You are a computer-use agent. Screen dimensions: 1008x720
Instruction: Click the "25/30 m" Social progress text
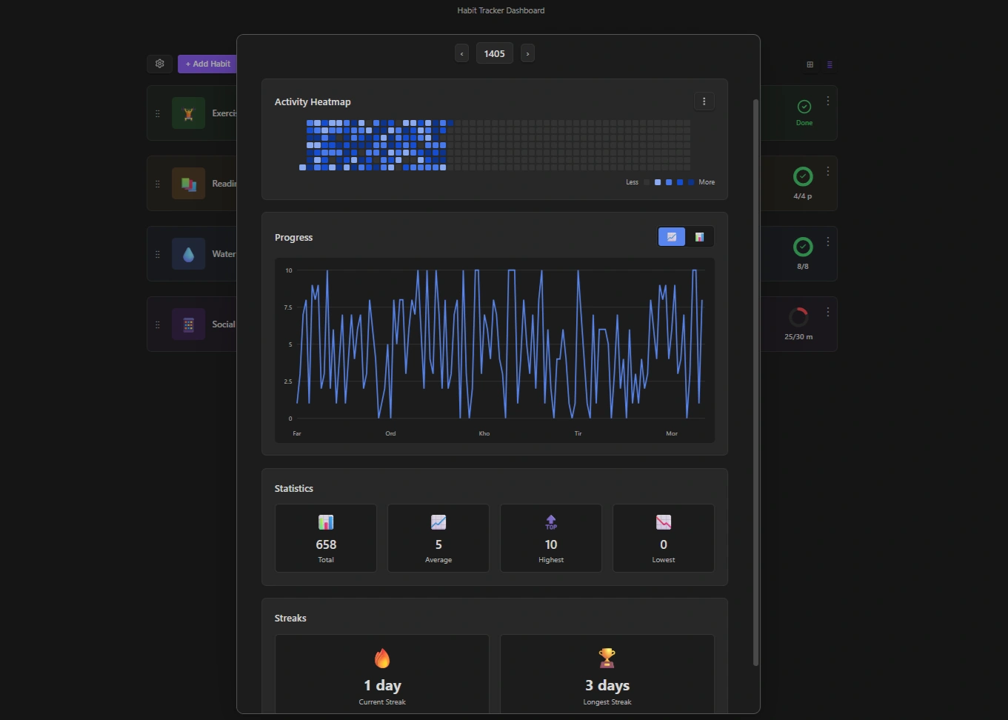tap(798, 337)
